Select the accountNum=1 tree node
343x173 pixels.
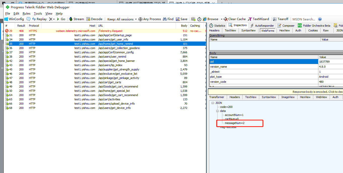tap(234, 115)
